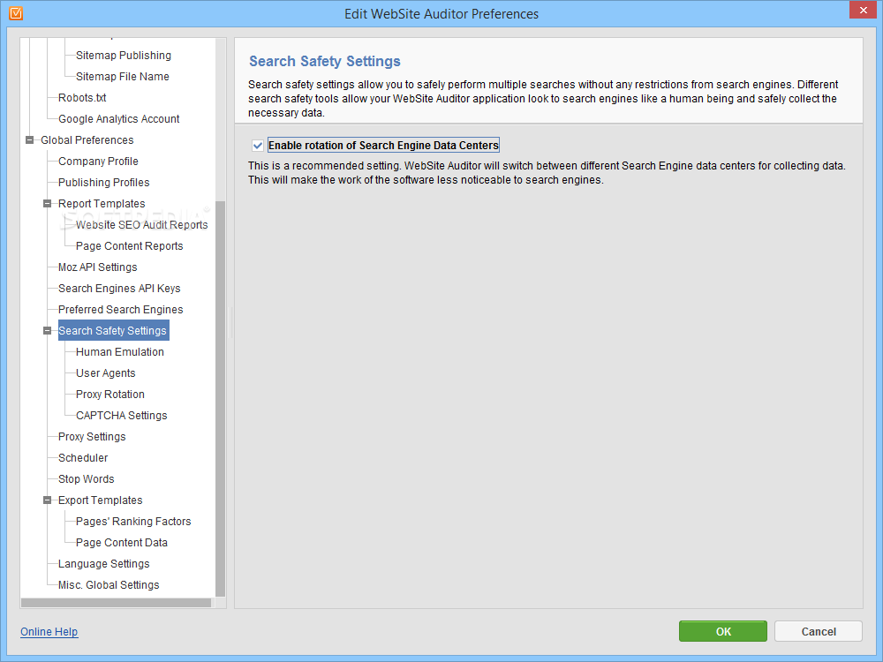Click the OK button
The height and width of the screenshot is (662, 883).
pyautogui.click(x=723, y=632)
